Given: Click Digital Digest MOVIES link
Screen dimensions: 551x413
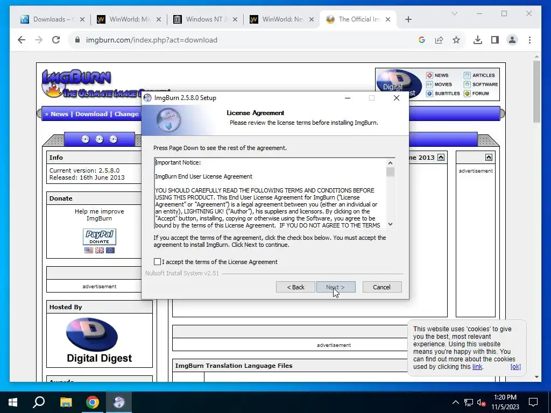Looking at the screenshot, I should coord(439,84).
